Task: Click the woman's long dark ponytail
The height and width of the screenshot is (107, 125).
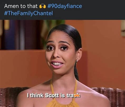Action: [76, 70]
